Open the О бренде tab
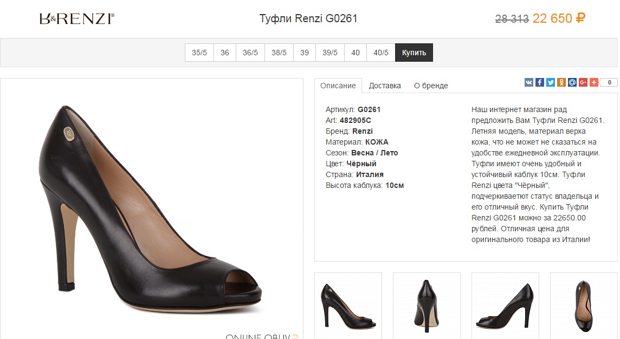This screenshot has width=620, height=339. 431,86
